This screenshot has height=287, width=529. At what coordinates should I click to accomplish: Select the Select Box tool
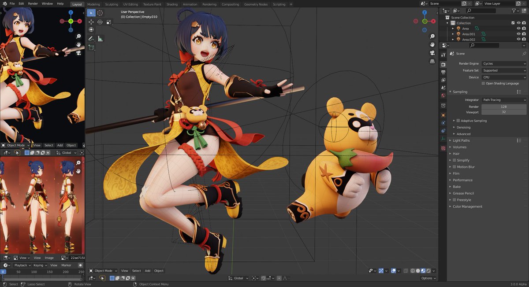click(91, 13)
